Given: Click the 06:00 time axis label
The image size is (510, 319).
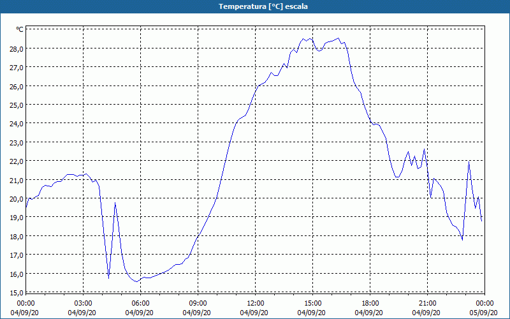Looking at the screenshot, I should coord(140,304).
